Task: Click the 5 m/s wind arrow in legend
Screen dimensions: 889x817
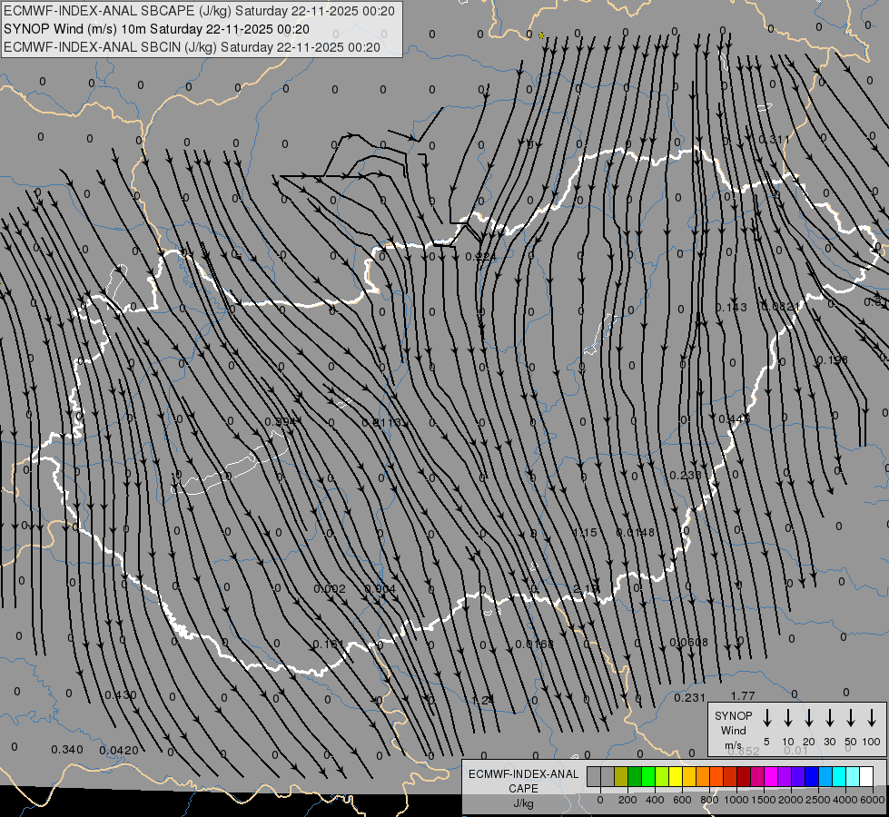Action: pyautogui.click(x=766, y=718)
